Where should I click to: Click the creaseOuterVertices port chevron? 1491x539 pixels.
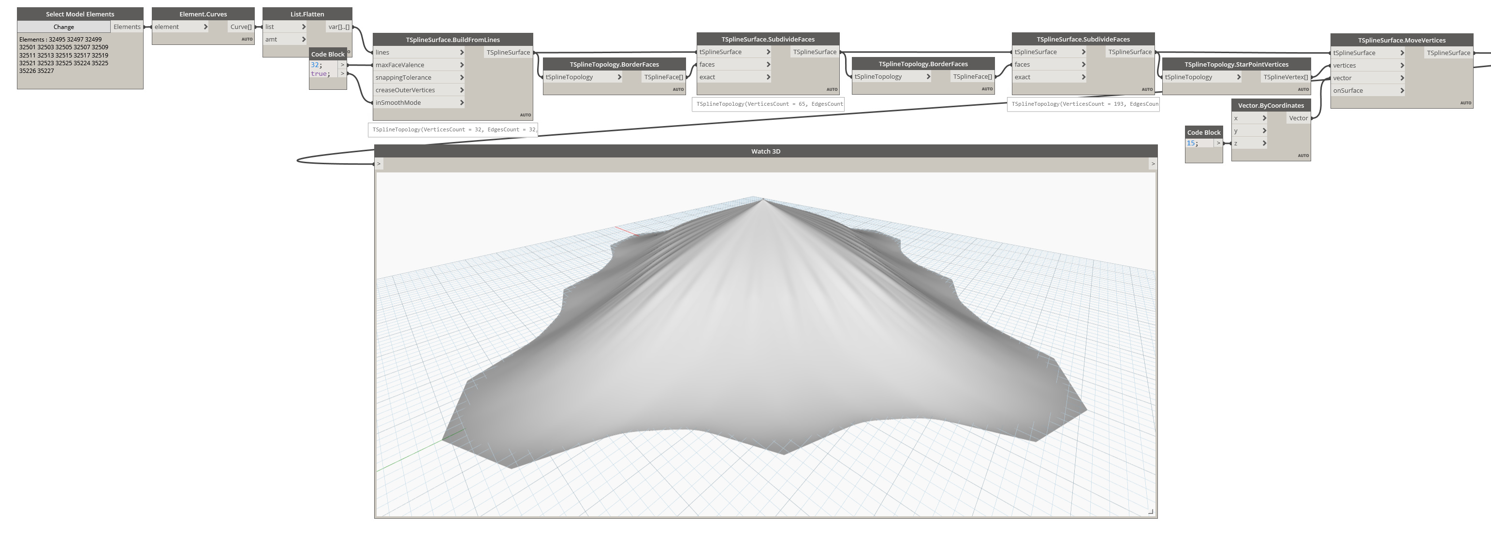coord(462,90)
